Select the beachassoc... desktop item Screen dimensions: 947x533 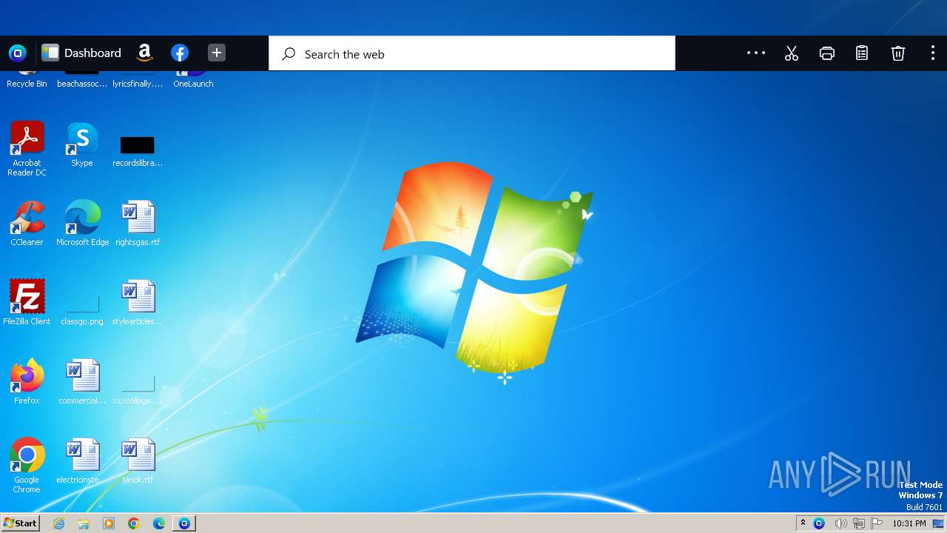tap(82, 84)
